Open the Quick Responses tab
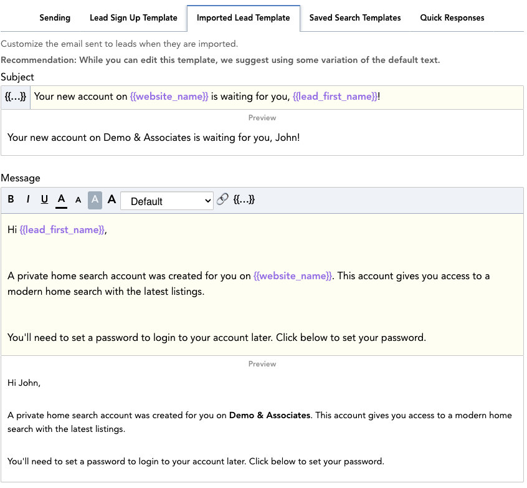The width and height of the screenshot is (527, 488). [x=452, y=18]
